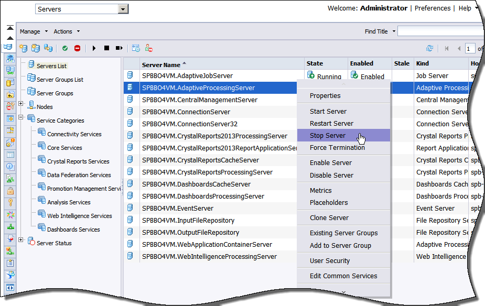Click into the Find Title search field
This screenshot has width=485, height=306.
point(441,31)
